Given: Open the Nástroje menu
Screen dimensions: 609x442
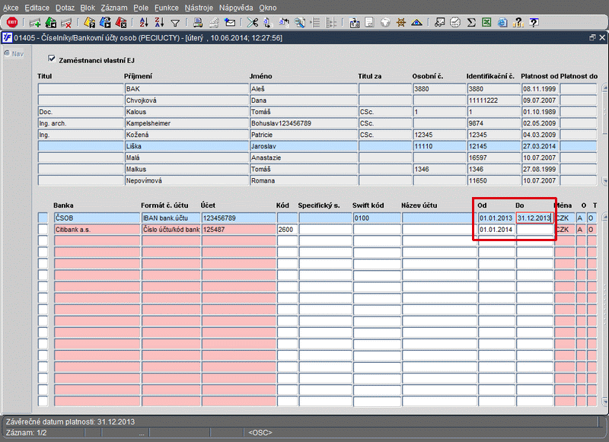Looking at the screenshot, I should [x=200, y=7].
